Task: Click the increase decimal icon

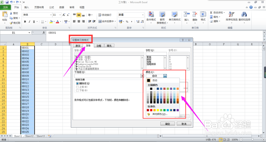Action: point(138,22)
